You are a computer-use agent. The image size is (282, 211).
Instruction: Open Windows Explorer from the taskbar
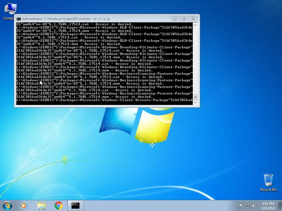[x=41, y=206]
